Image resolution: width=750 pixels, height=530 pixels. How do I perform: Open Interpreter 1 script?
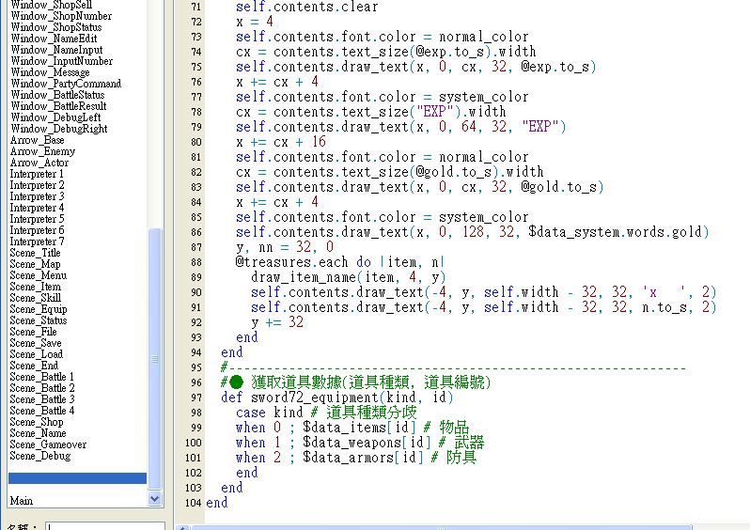click(x=37, y=174)
